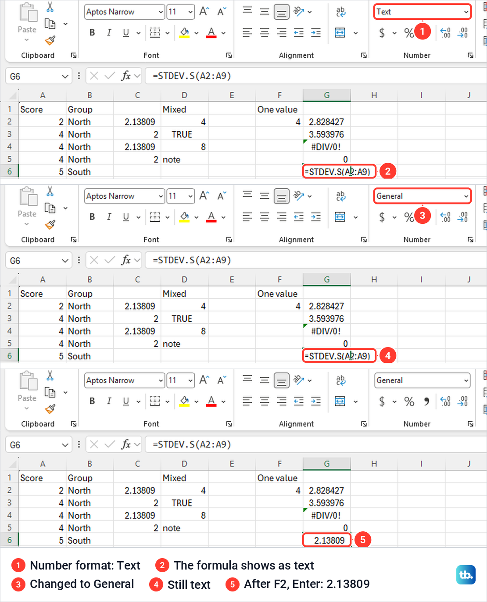Click the Insert Function fx icon beside the top formula bar
The height and width of the screenshot is (602, 487).
[126, 76]
